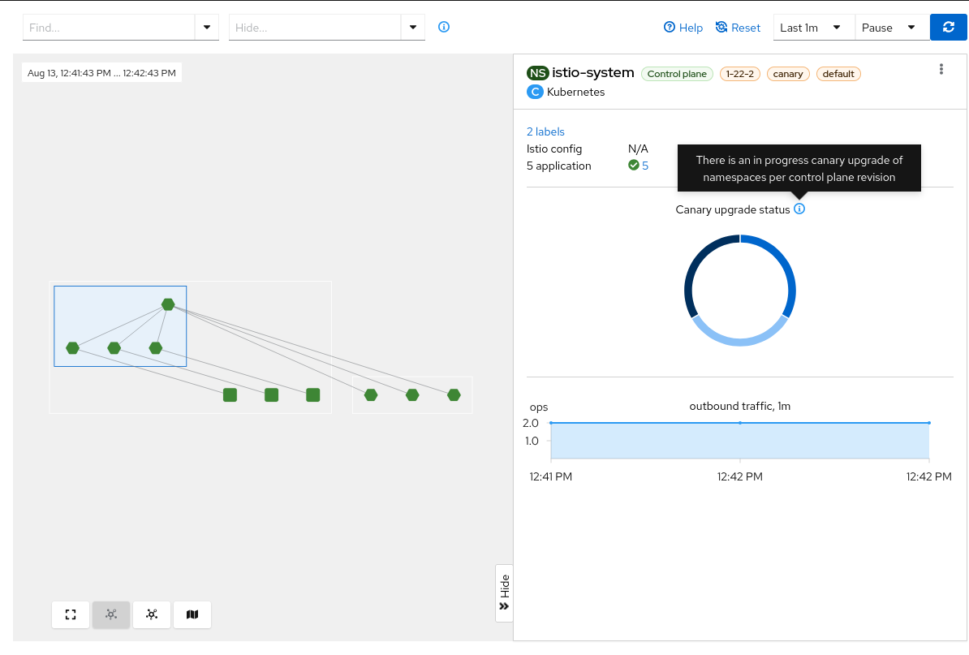Open the 2 labels link
969x655 pixels.
pos(545,131)
